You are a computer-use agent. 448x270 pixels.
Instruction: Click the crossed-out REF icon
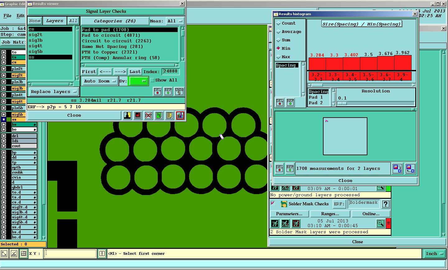(148, 115)
